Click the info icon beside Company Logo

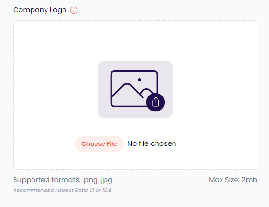point(74,10)
